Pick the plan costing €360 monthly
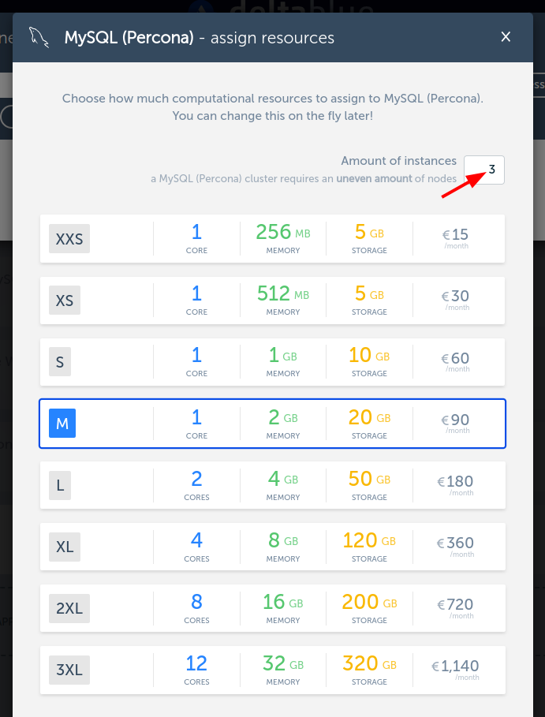 [457, 546]
